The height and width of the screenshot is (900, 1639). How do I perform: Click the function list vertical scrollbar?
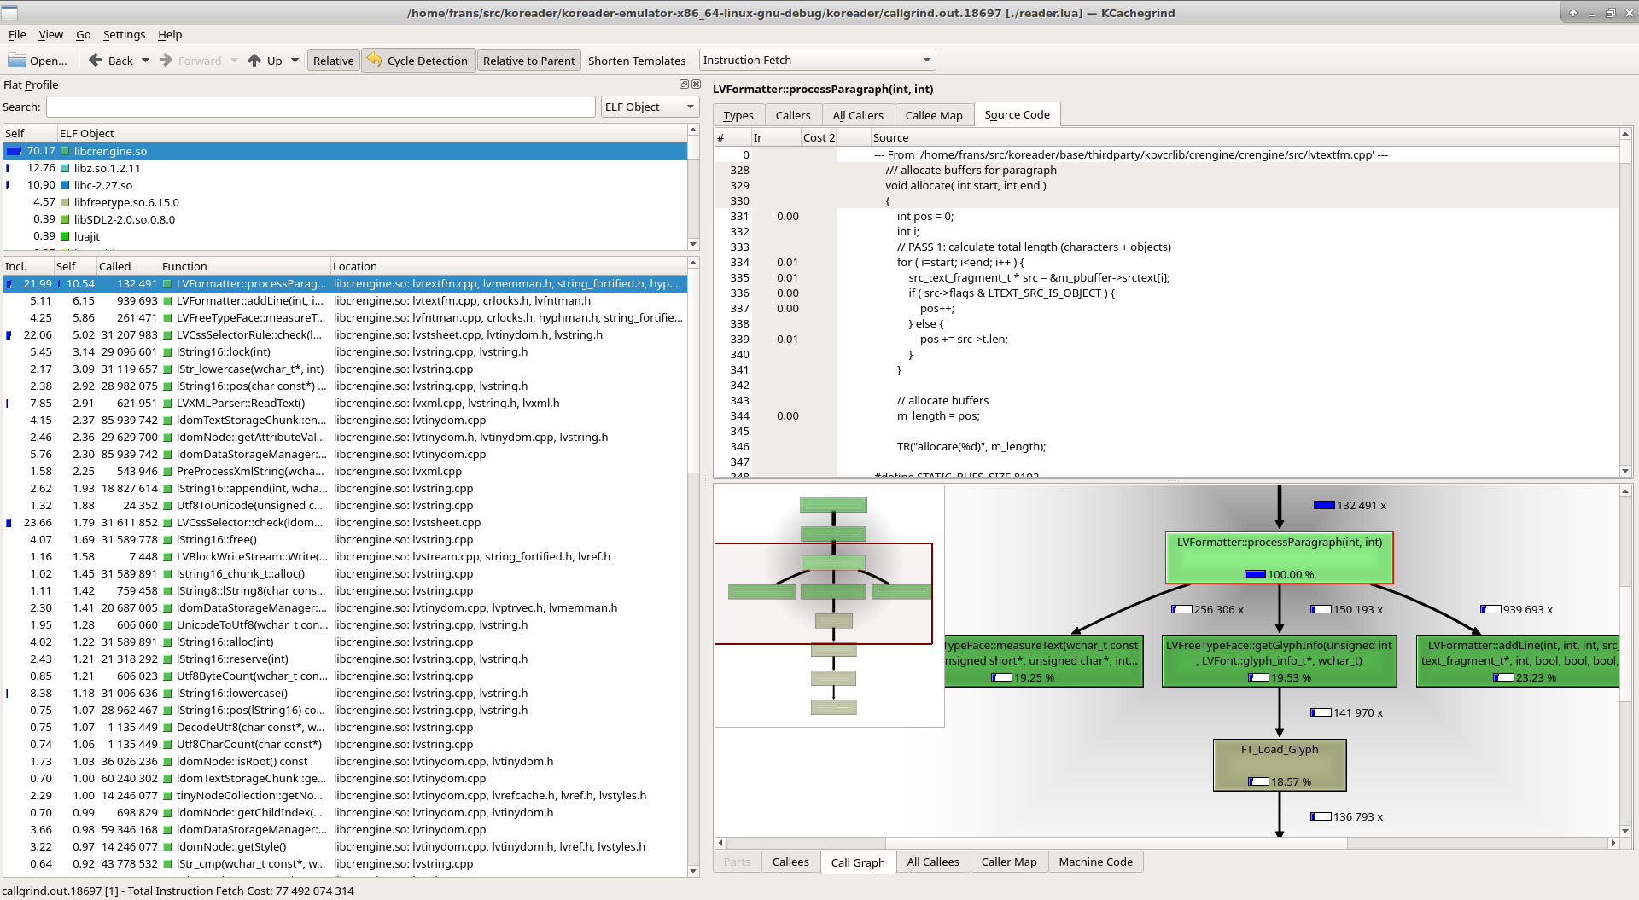tap(693, 567)
